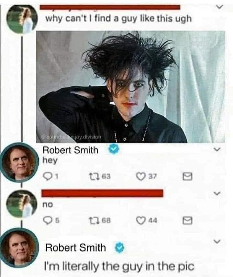233x277 pixels.
Task: Open the attached photo in the top tweet
Action: point(131,87)
